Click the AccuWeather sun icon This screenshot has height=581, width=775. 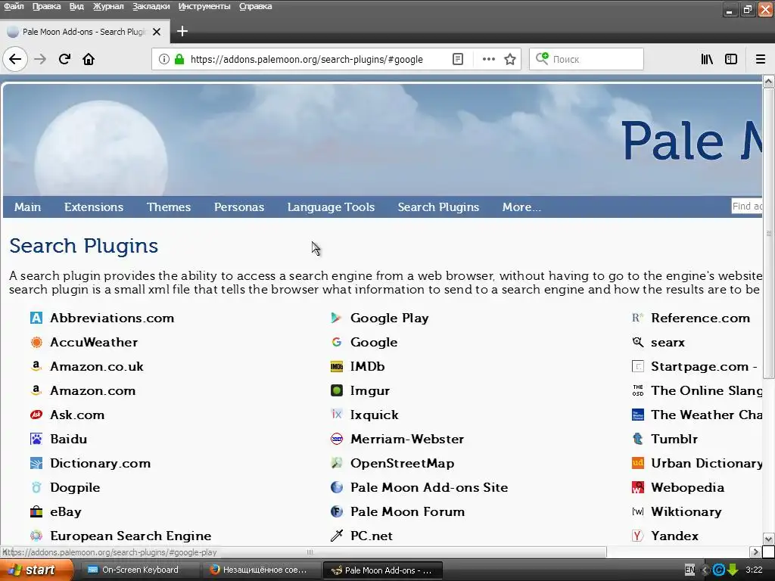click(x=36, y=342)
